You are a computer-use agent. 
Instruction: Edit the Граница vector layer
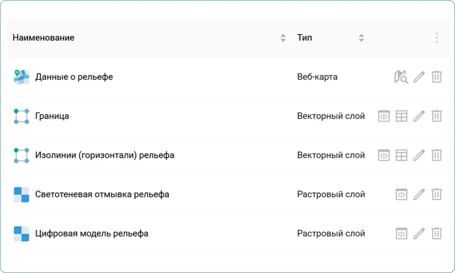[419, 116]
